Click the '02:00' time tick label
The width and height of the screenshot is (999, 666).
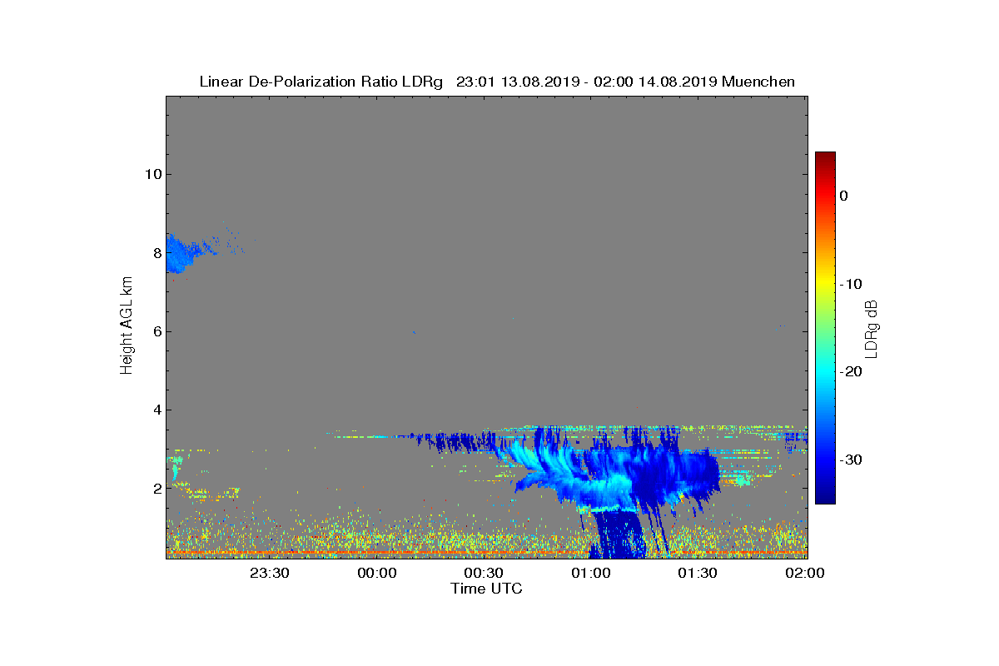[805, 573]
